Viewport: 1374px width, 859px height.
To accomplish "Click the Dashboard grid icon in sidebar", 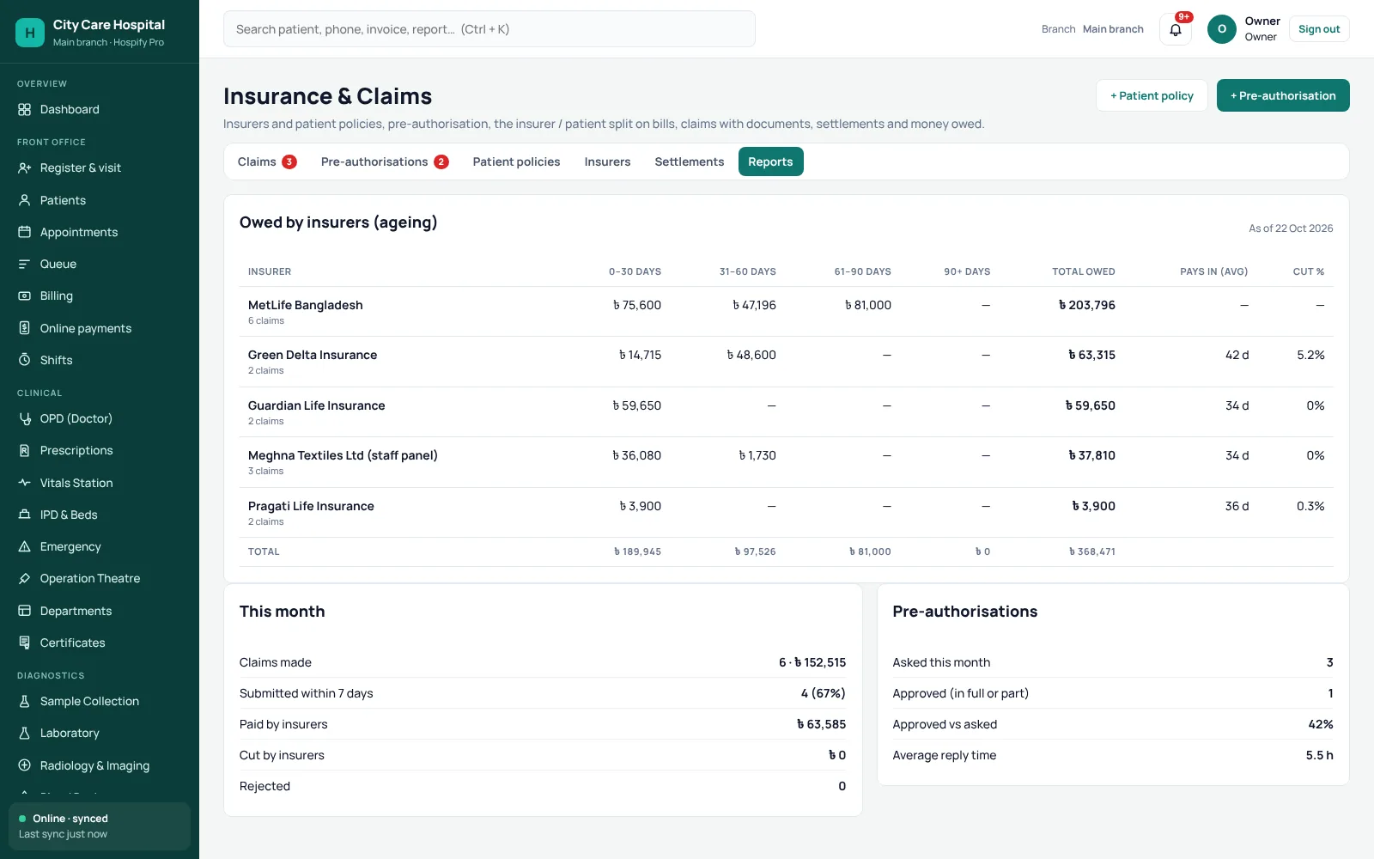I will coord(24,109).
